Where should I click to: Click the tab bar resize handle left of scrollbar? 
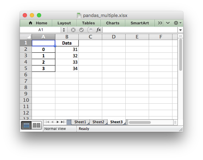tap(127, 122)
